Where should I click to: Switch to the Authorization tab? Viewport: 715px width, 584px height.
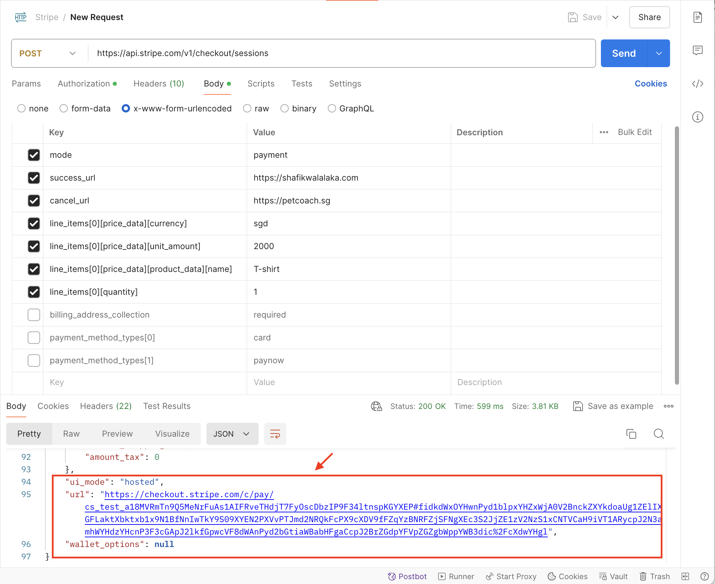point(87,84)
